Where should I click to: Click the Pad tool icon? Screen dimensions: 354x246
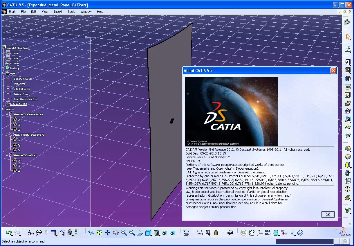pos(348,62)
